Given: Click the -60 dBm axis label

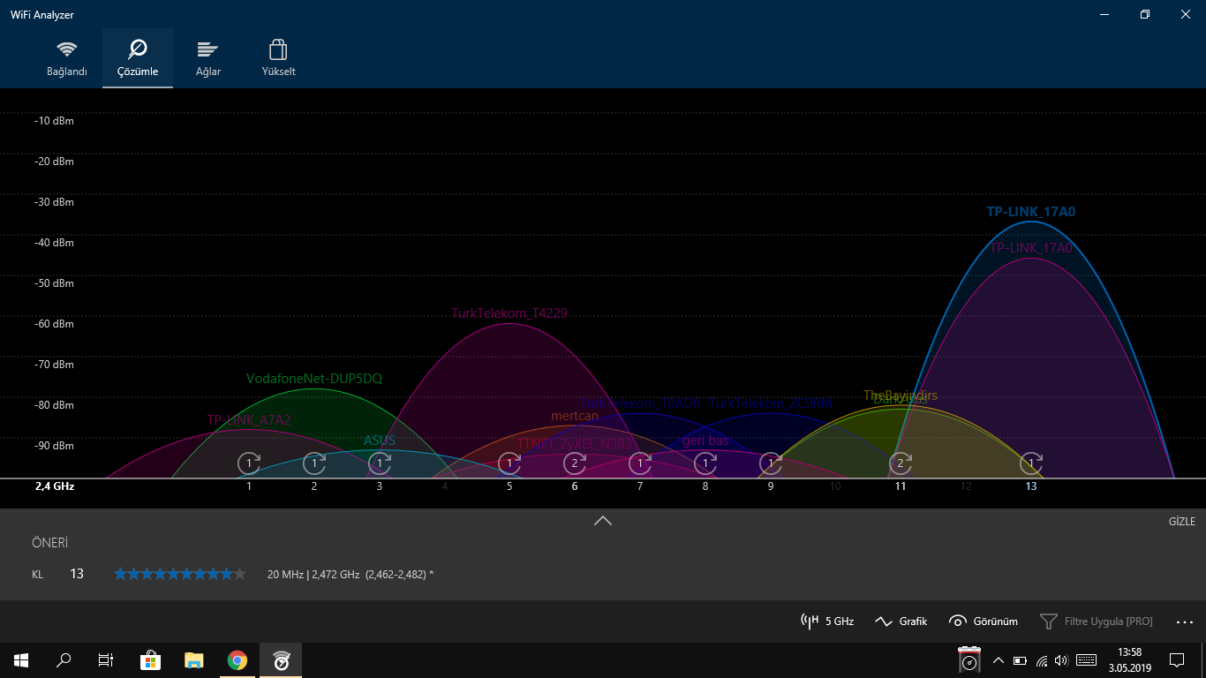Looking at the screenshot, I should point(54,324).
